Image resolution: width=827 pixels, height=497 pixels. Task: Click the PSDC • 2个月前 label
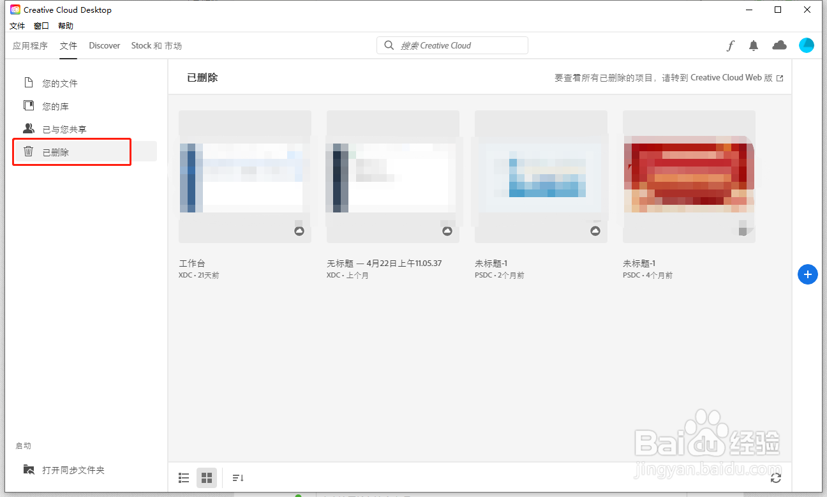point(500,276)
